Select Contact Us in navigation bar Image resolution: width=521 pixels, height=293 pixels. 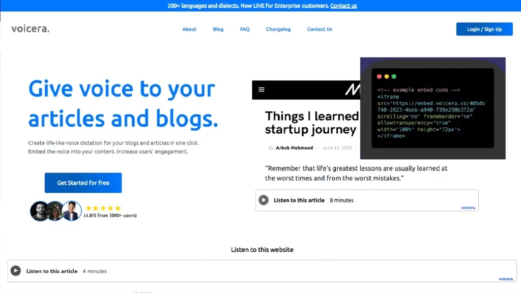point(320,30)
